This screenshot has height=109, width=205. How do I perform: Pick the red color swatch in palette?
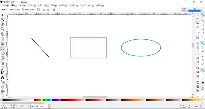click(37, 100)
